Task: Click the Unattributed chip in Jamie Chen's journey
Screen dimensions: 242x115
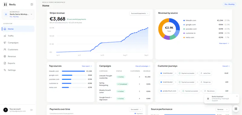Action: [x=166, y=73]
